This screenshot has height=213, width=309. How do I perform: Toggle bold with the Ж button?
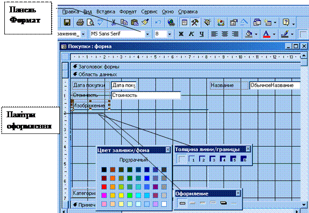181,34
